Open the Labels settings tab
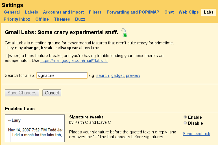 point(31,12)
